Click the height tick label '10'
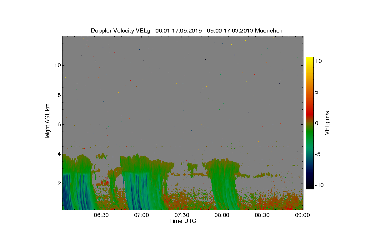Screen dimensions: 375x250 57,65
